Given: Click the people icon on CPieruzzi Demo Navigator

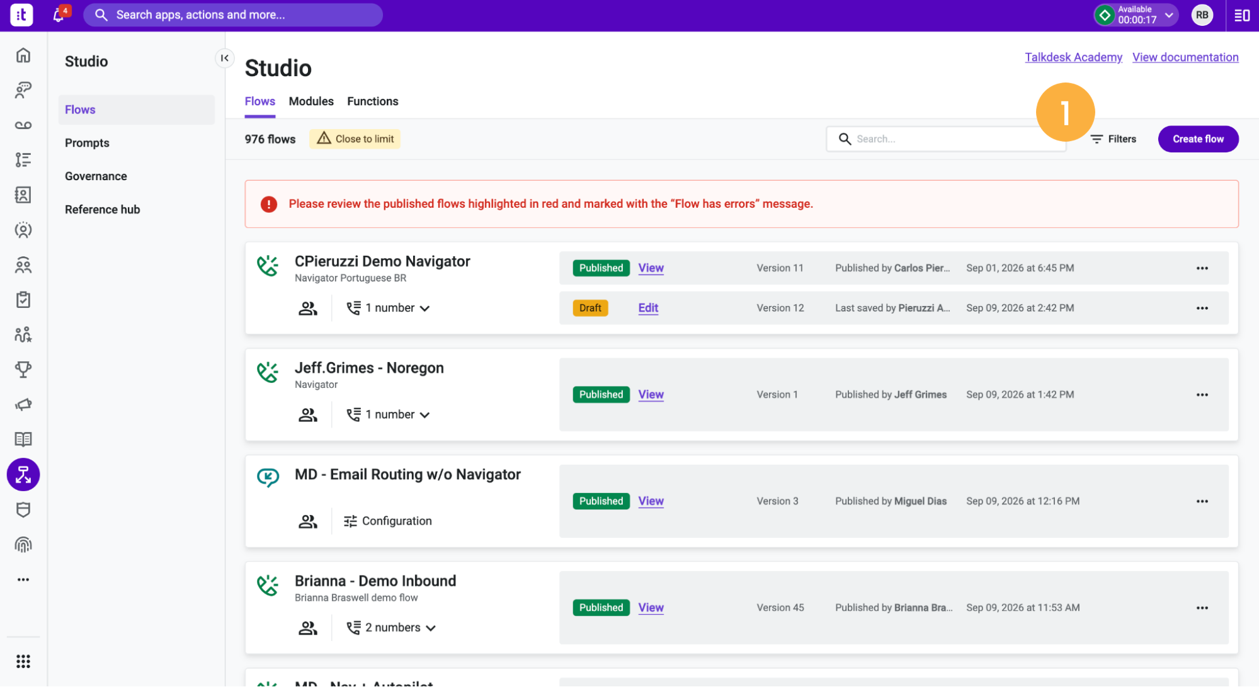Looking at the screenshot, I should (x=308, y=309).
